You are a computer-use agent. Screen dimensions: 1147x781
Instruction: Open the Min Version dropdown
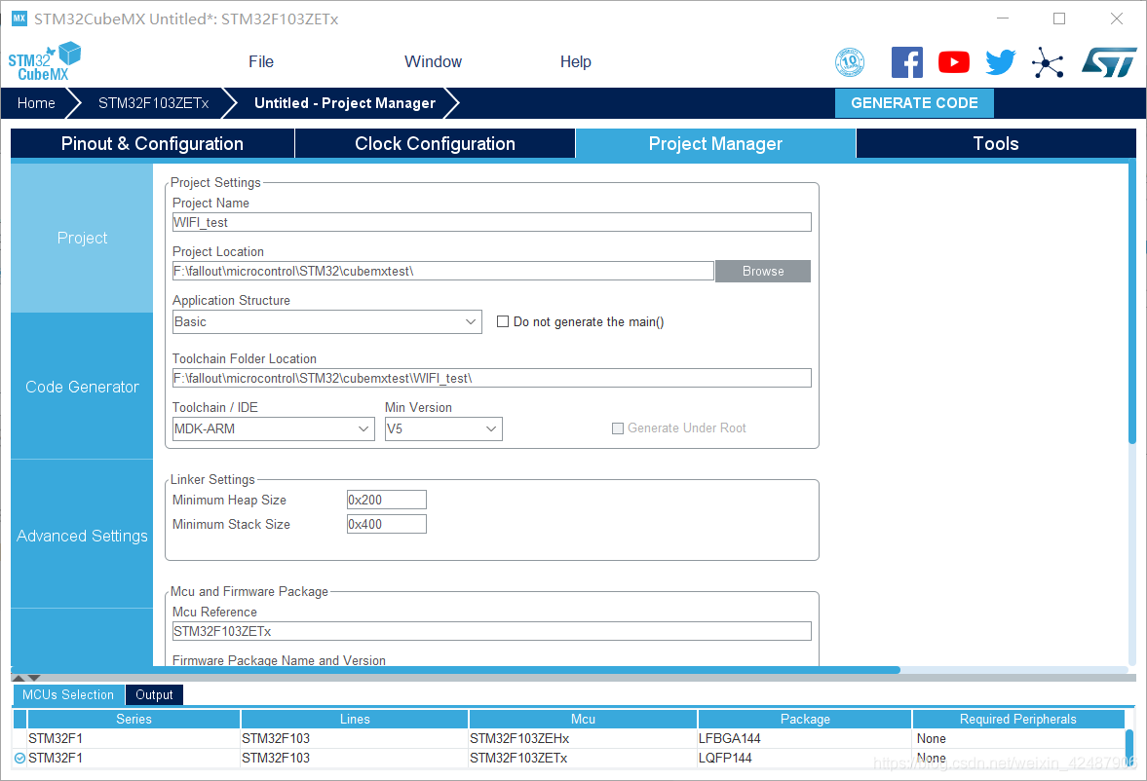click(x=443, y=429)
